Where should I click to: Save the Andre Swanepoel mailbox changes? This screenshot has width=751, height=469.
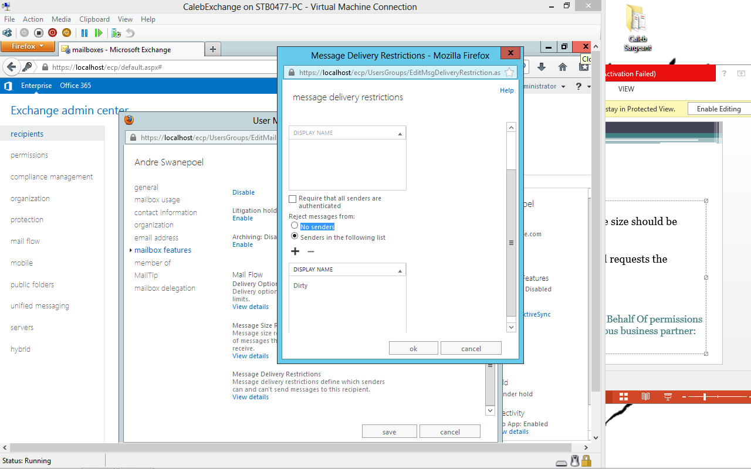(x=389, y=431)
